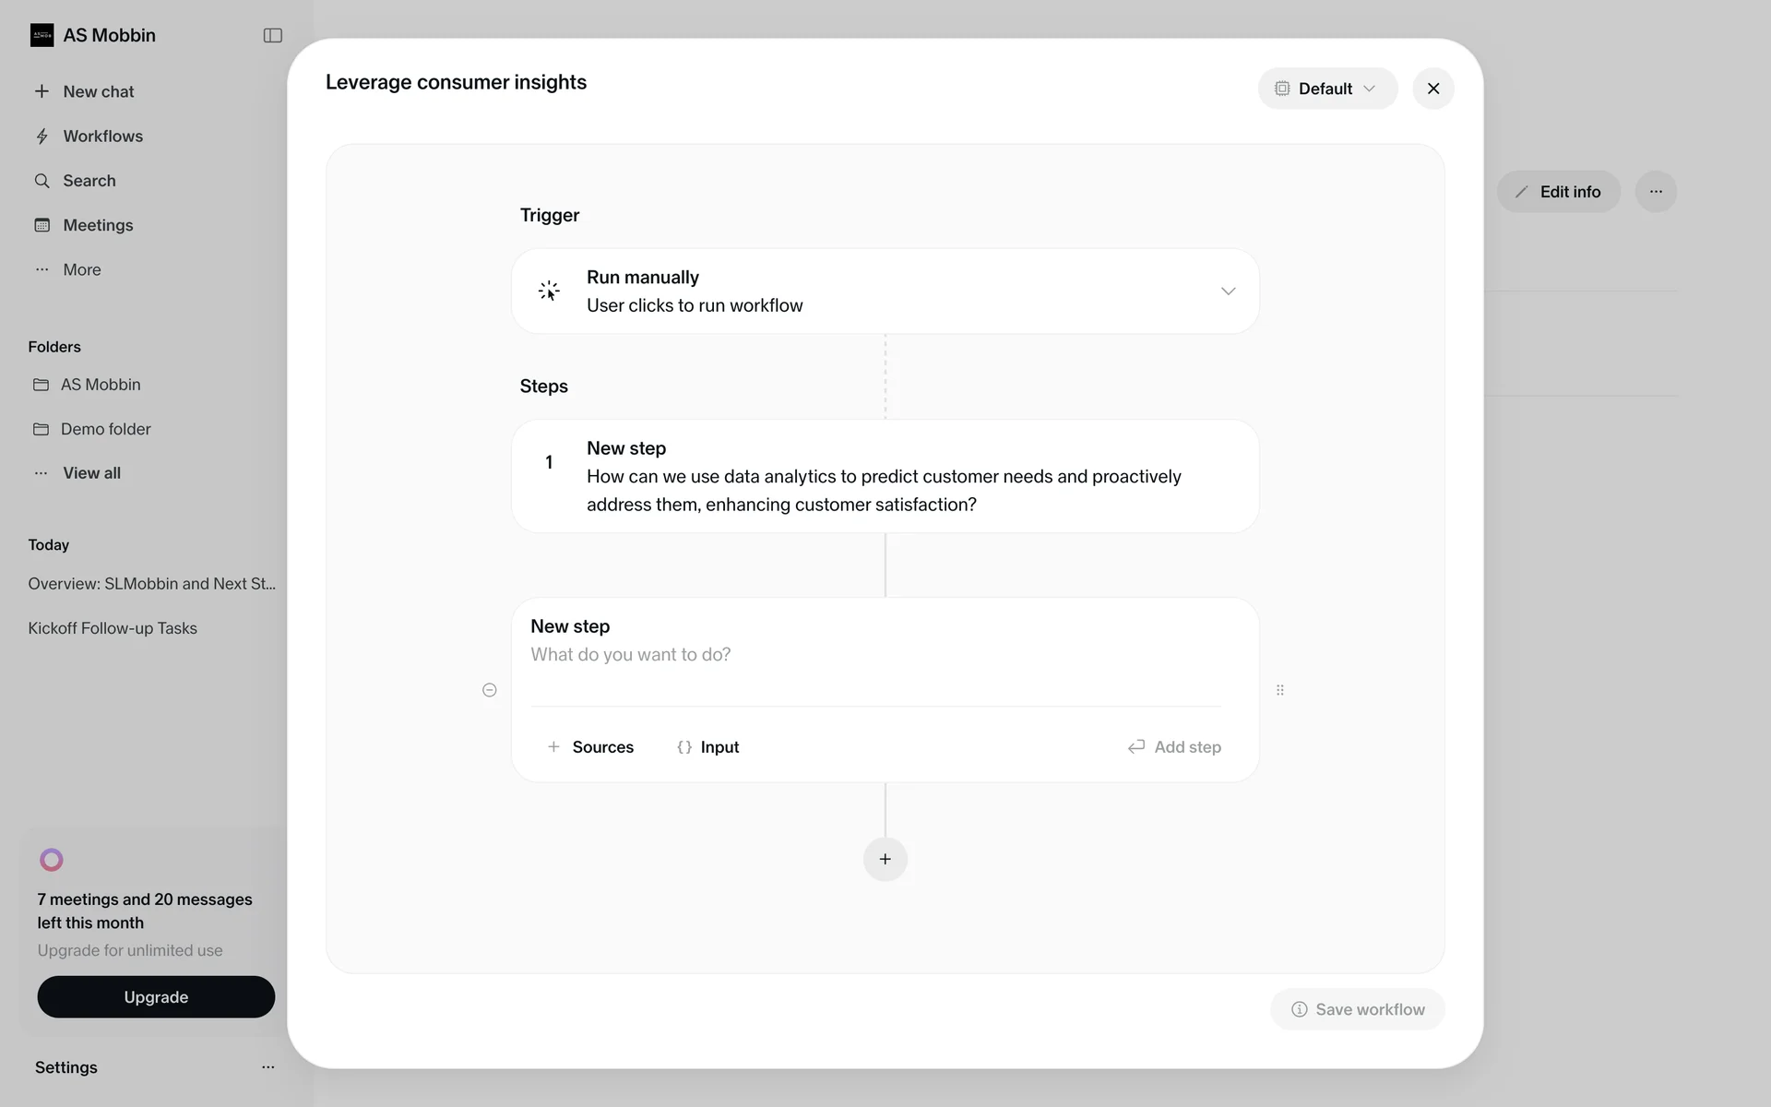Expand the Run manually trigger chevron
Image resolution: width=1771 pixels, height=1107 pixels.
(x=1228, y=292)
